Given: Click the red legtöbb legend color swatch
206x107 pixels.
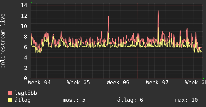Looking at the screenshot, I should click(x=10, y=93).
